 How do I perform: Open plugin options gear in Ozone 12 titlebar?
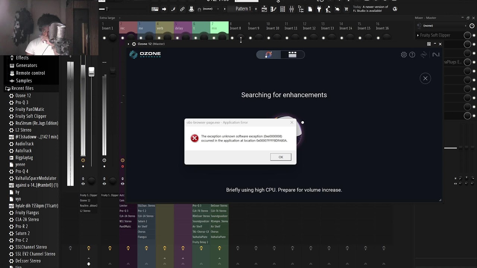(x=134, y=44)
